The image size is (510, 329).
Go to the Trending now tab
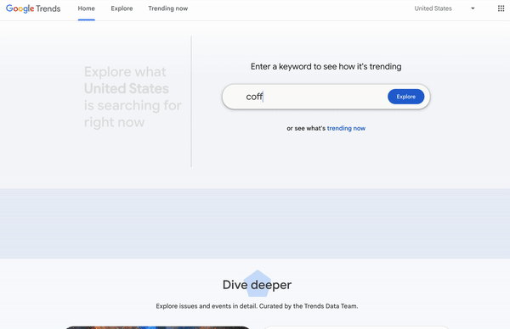click(x=167, y=8)
